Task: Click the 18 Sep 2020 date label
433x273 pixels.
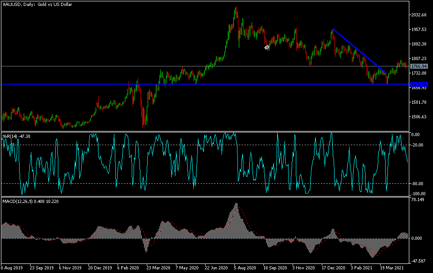Action: pos(275,268)
